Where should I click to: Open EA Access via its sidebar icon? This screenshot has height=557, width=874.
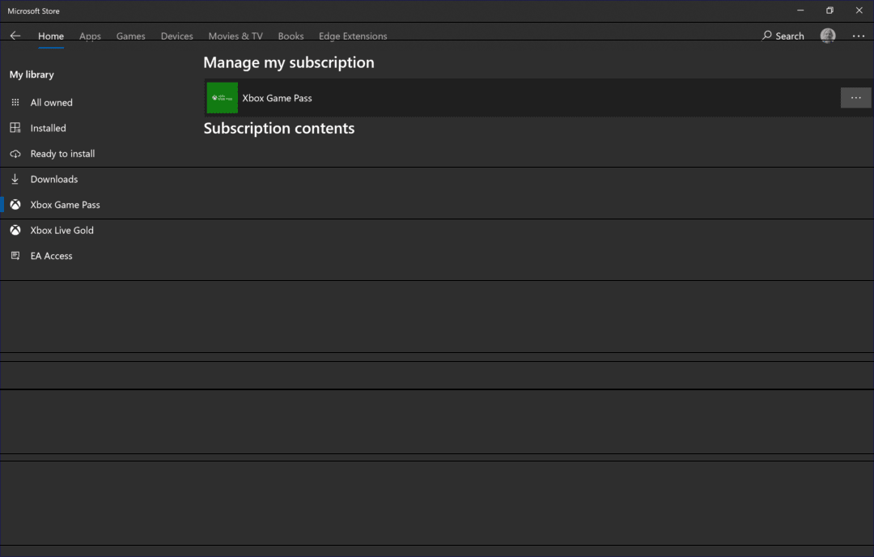pyautogui.click(x=15, y=255)
